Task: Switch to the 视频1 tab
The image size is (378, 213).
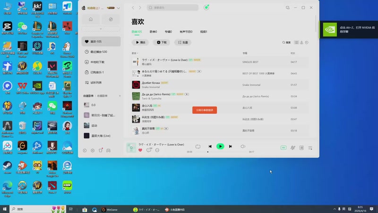Action: [x=204, y=32]
